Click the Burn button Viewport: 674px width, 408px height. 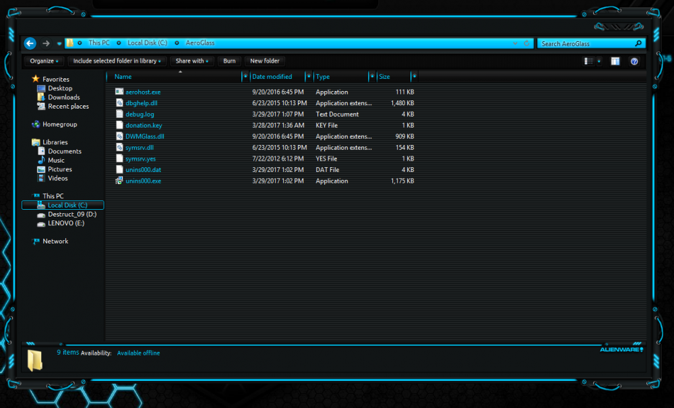229,61
